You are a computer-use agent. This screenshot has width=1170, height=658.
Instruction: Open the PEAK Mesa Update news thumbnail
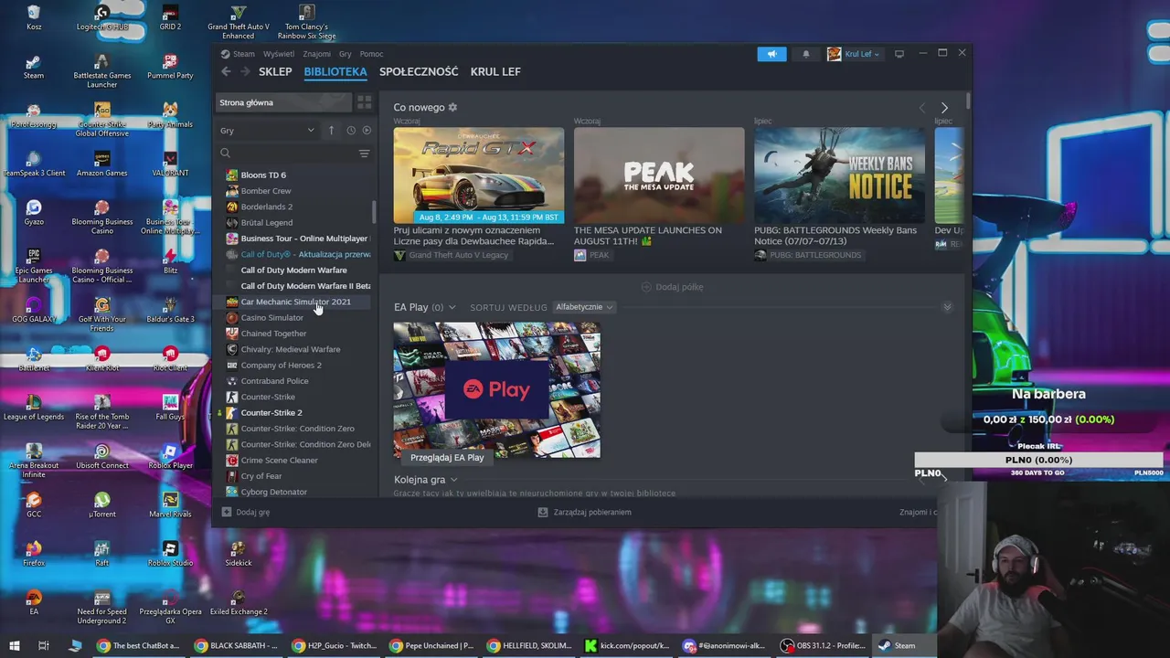[x=659, y=175]
